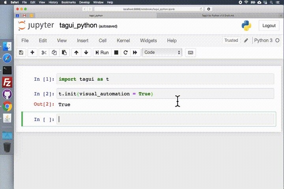Screen dimensions: 284x189
Task: Open GitHub Desktop from the dock
Action: [x=7, y=94]
